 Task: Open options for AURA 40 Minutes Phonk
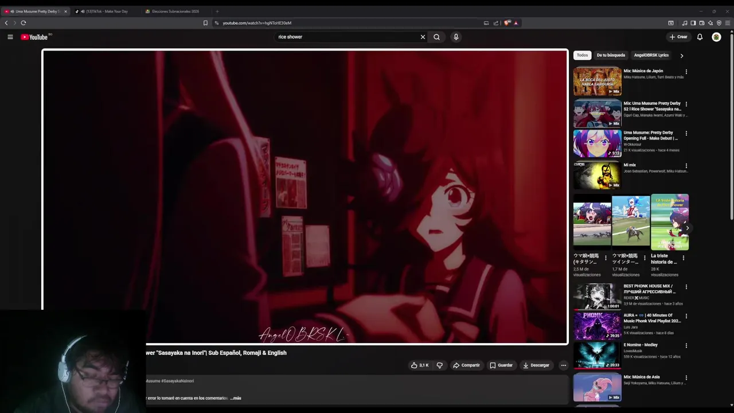[x=686, y=316]
